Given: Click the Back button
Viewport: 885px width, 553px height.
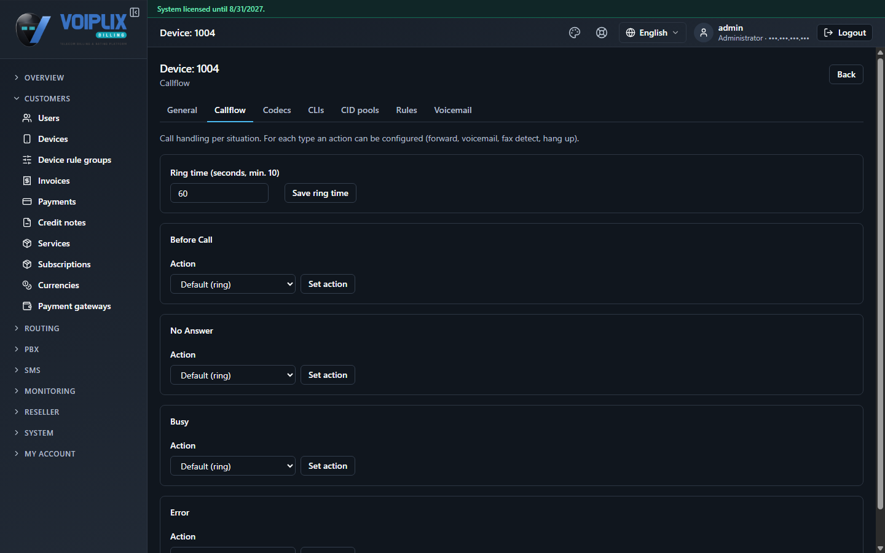Looking at the screenshot, I should pos(846,74).
